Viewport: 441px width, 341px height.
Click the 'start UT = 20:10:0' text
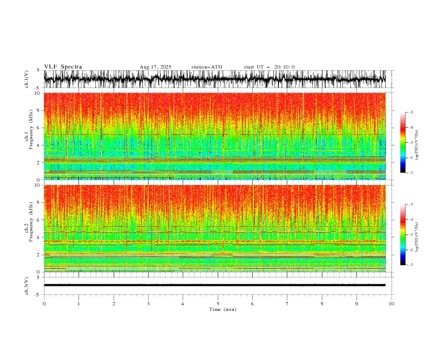coord(269,67)
